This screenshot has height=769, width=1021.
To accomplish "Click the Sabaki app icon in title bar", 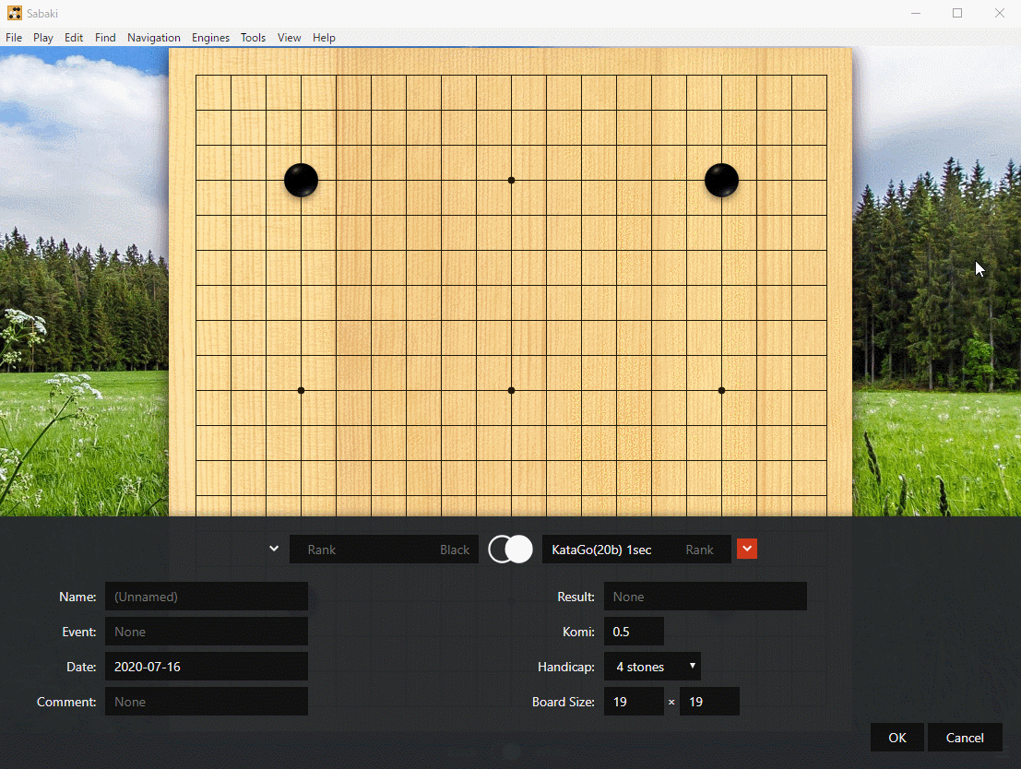I will [15, 13].
